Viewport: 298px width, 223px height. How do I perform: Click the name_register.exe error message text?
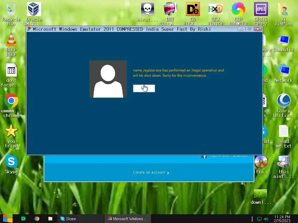(178, 73)
